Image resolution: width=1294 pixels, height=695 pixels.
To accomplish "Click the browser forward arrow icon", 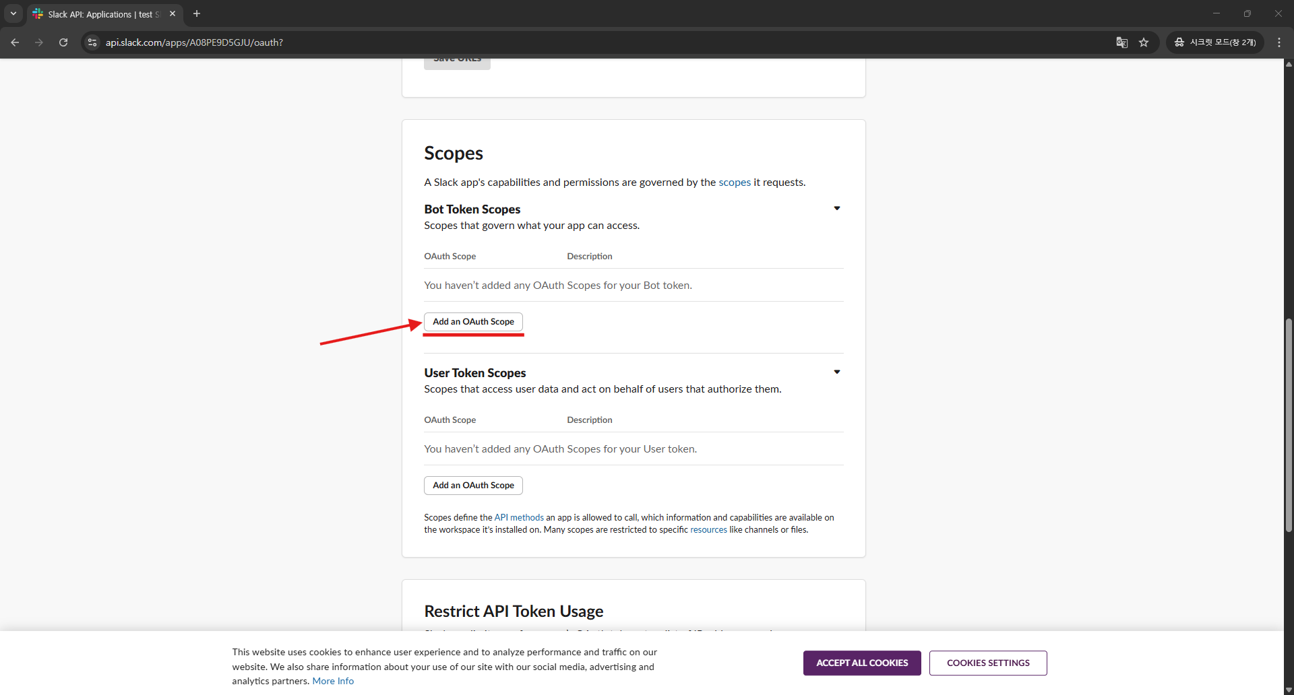I will [x=39, y=42].
